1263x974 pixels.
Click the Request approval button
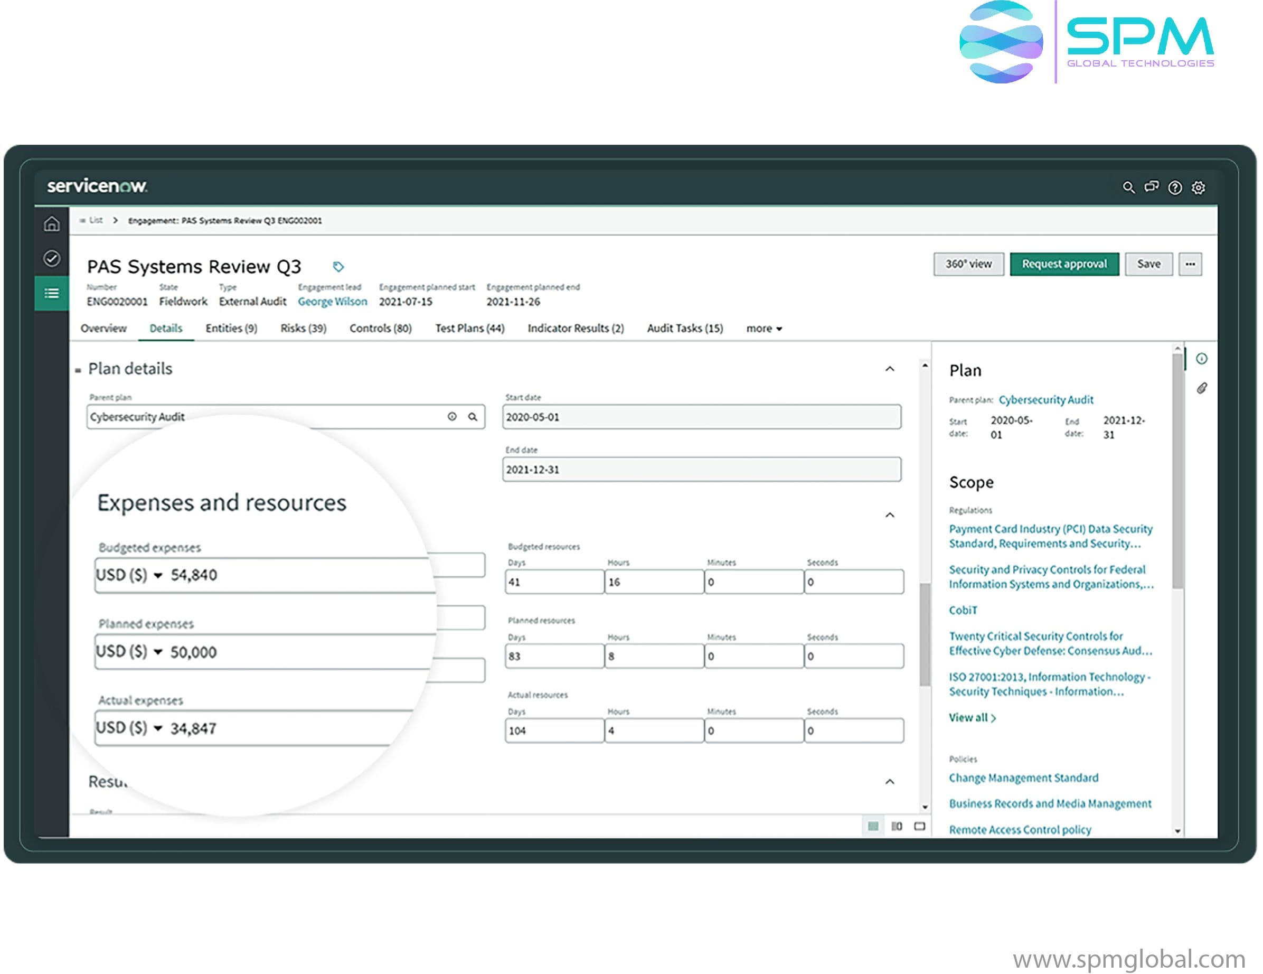(x=1064, y=264)
